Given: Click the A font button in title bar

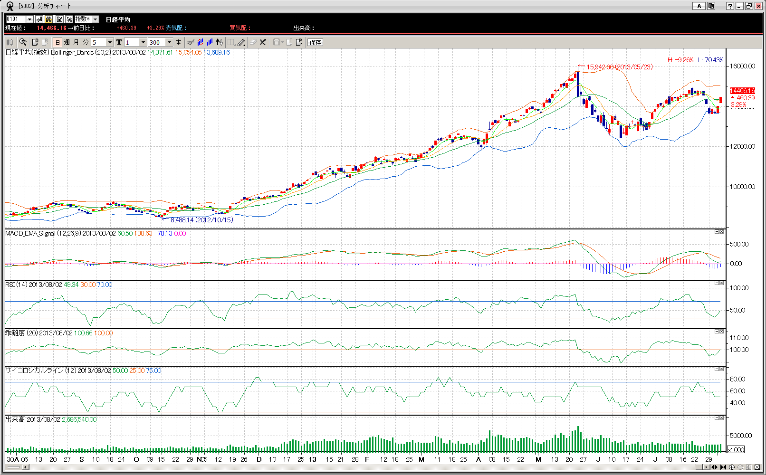Looking at the screenshot, I should point(699,6).
